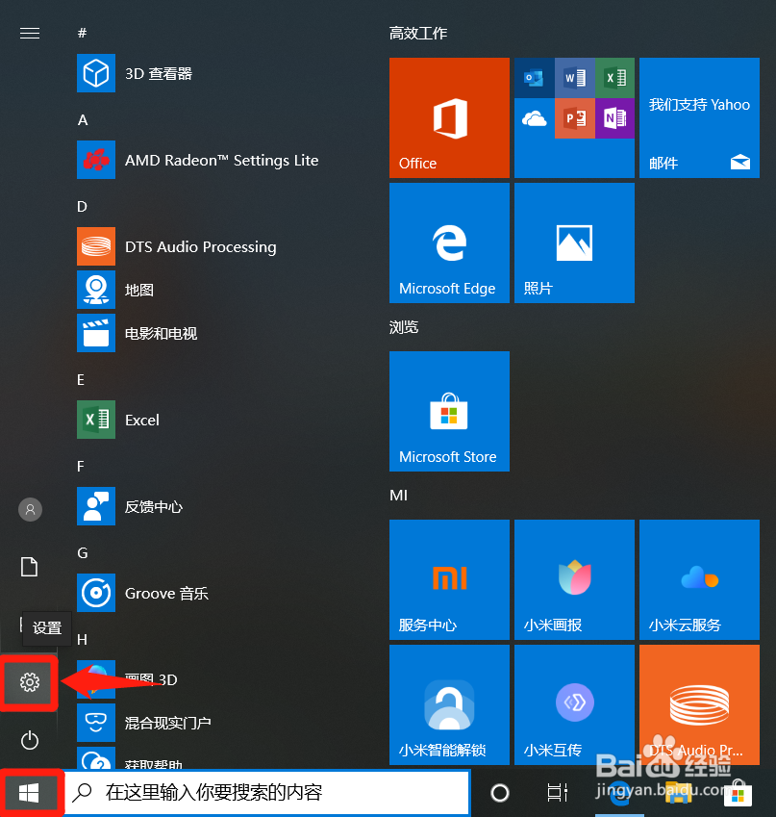Click the taskbar search box
Screen dimensions: 776x817
267,793
